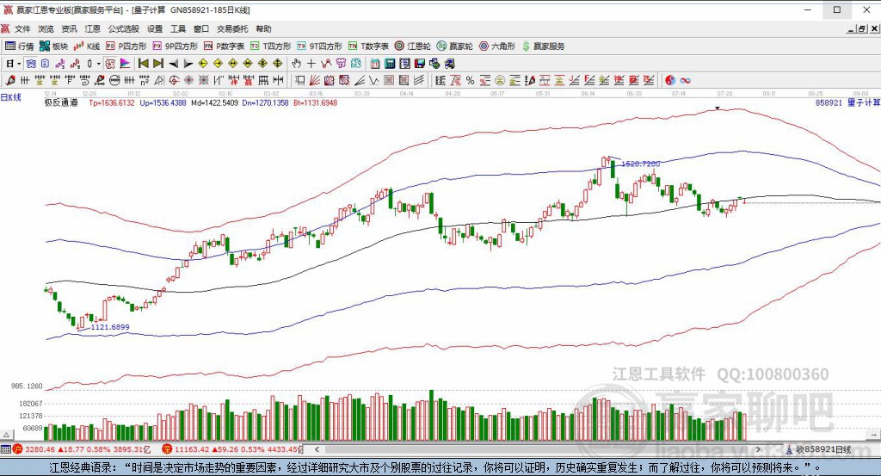Screen dimensions: 881x476
Task: Open 赢家服务 service page
Action: [544, 46]
